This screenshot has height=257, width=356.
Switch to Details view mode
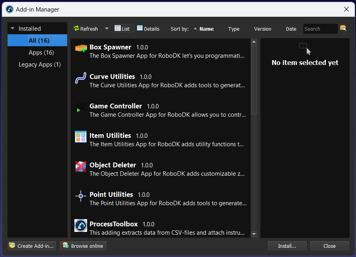point(148,29)
